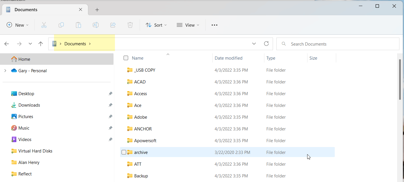
Task: Delete the archive folder using the trash icon
Action: pos(130,25)
